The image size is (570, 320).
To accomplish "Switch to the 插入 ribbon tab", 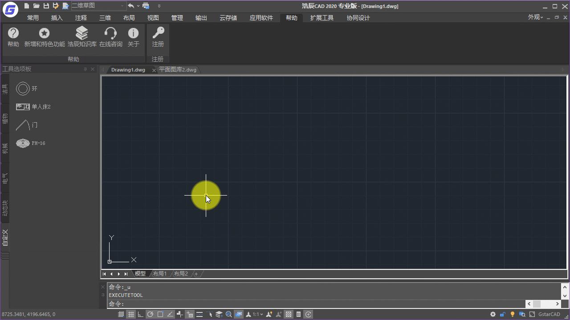I will [x=57, y=18].
